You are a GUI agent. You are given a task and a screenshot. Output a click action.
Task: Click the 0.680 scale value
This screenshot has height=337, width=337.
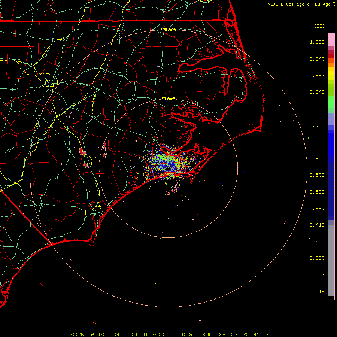click(317, 142)
